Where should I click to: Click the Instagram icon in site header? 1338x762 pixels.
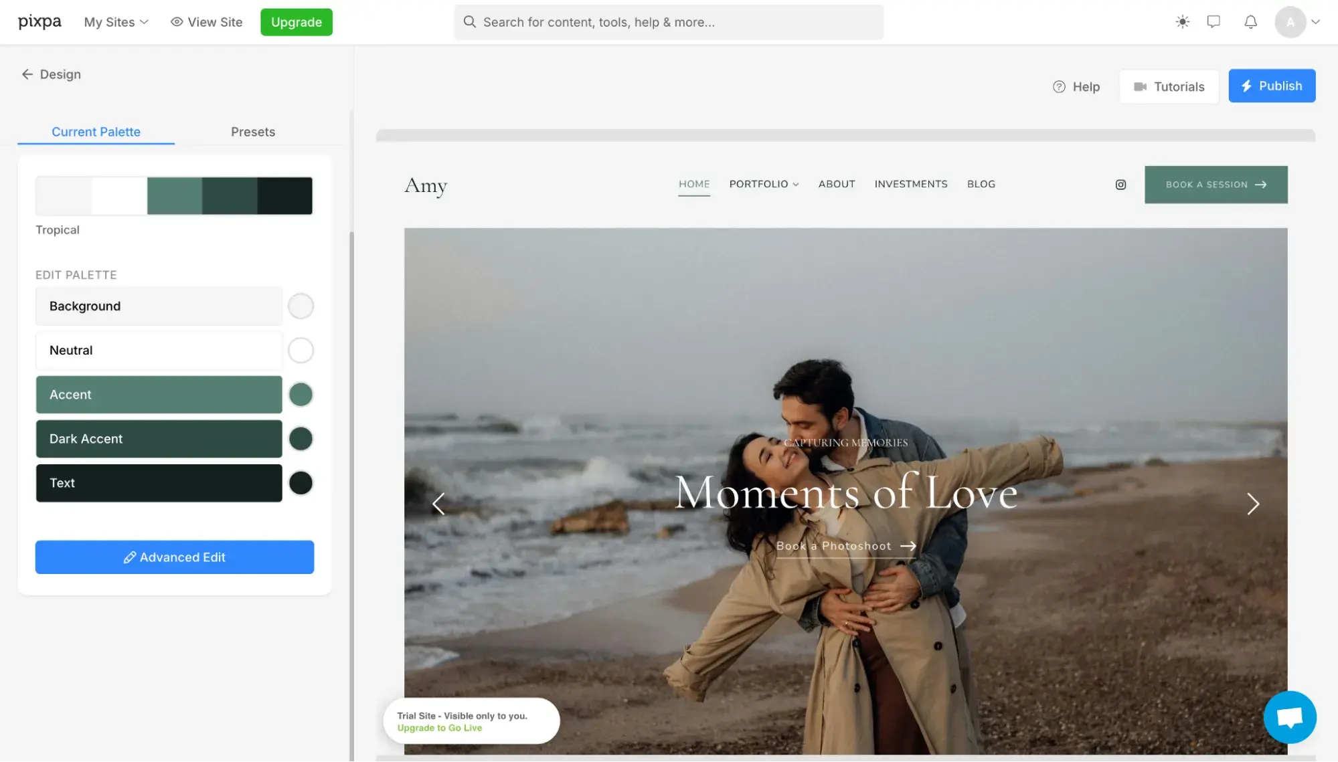tap(1120, 185)
